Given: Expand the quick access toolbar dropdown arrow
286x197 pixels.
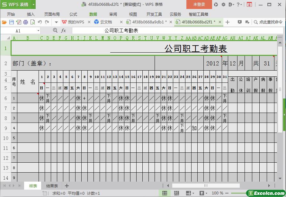Looking at the screenshot, I should (56, 22).
